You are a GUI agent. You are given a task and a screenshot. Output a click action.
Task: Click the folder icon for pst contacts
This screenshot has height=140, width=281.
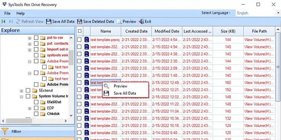(43, 43)
